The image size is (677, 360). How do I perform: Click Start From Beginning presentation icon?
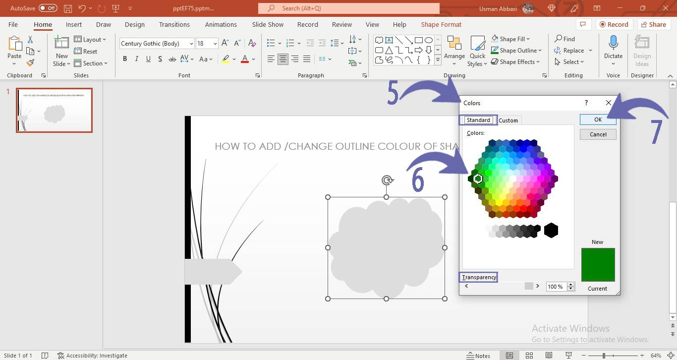tap(115, 8)
